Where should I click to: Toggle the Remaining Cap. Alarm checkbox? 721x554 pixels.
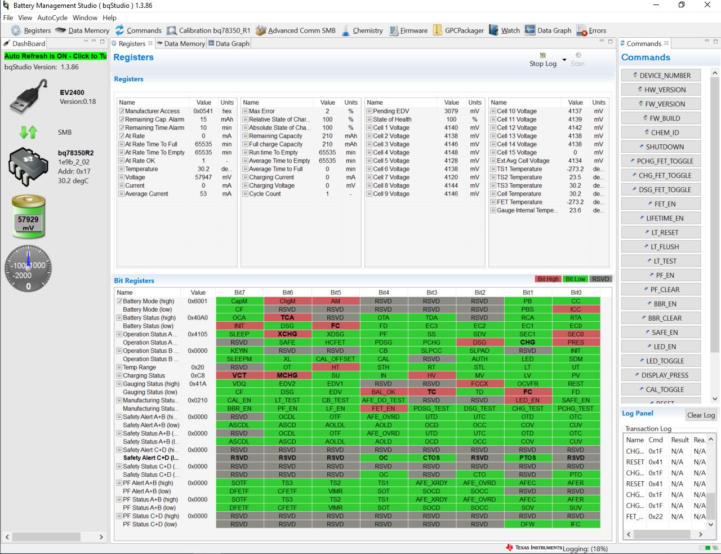(121, 119)
